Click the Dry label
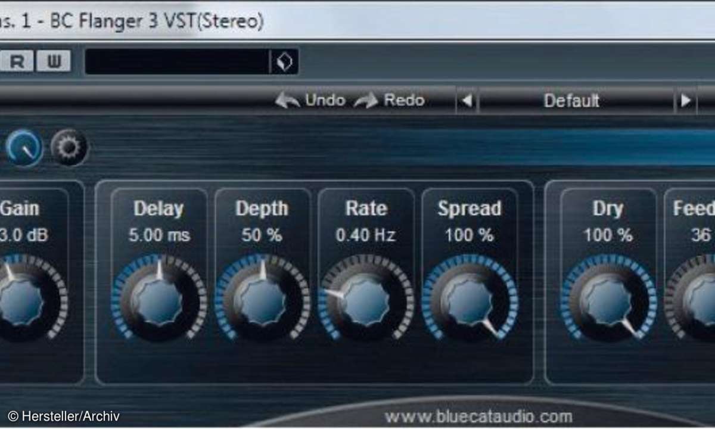Viewport: 715px width, 429px height. tap(608, 209)
